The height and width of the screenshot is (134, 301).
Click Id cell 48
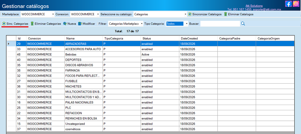pyautogui.click(x=21, y=54)
